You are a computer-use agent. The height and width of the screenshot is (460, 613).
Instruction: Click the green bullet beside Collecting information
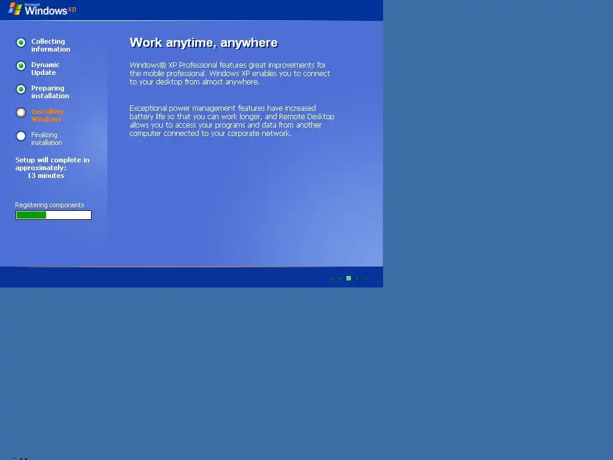tap(21, 43)
